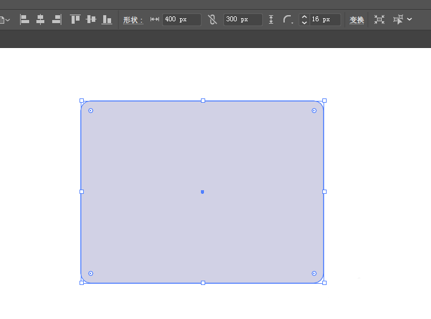Click the horizontal align left icon
The image size is (431, 319).
[24, 19]
